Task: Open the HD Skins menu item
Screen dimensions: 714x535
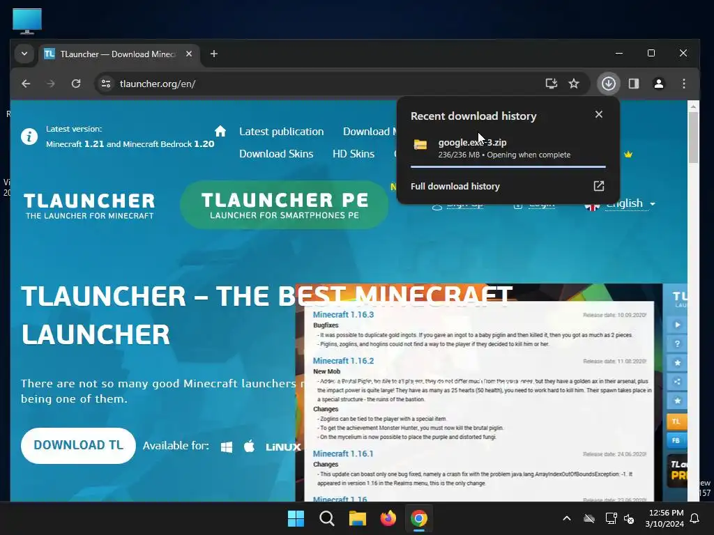Action: [354, 154]
